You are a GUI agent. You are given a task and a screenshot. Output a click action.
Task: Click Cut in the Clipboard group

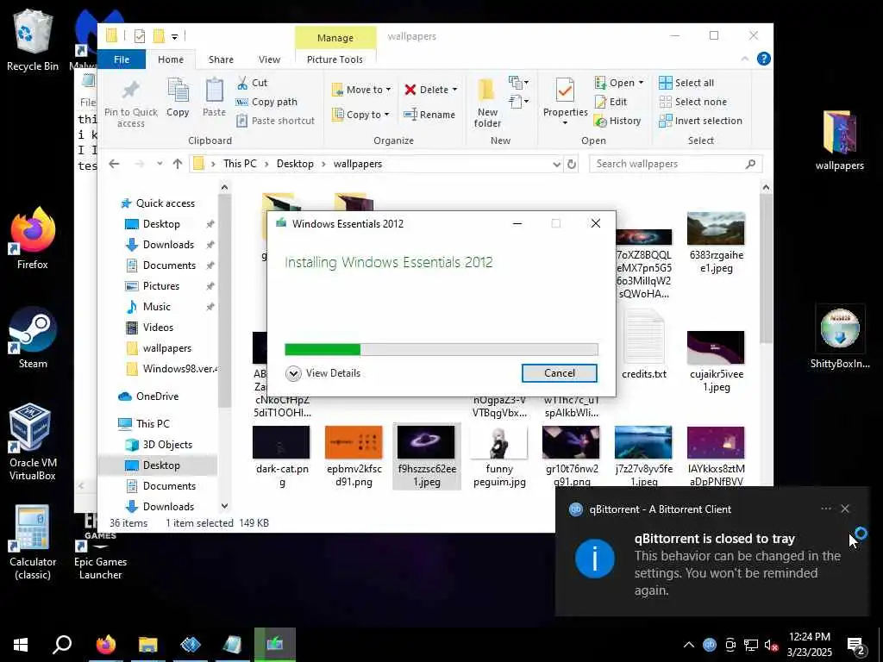[253, 83]
